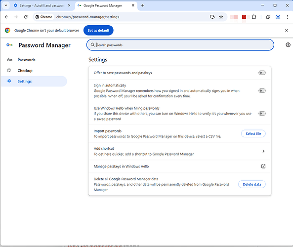Click the Import passwords label
Screen dimensions: 293x247
(x=108, y=131)
